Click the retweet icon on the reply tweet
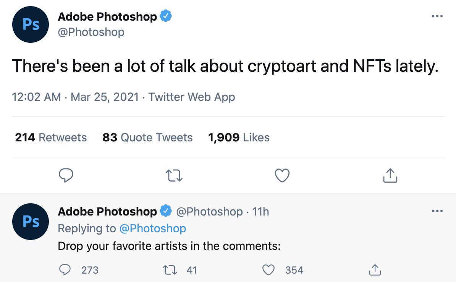The image size is (456, 282). (x=170, y=270)
